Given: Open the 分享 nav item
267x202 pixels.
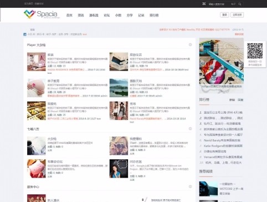Looking at the screenshot, I should (130, 16).
